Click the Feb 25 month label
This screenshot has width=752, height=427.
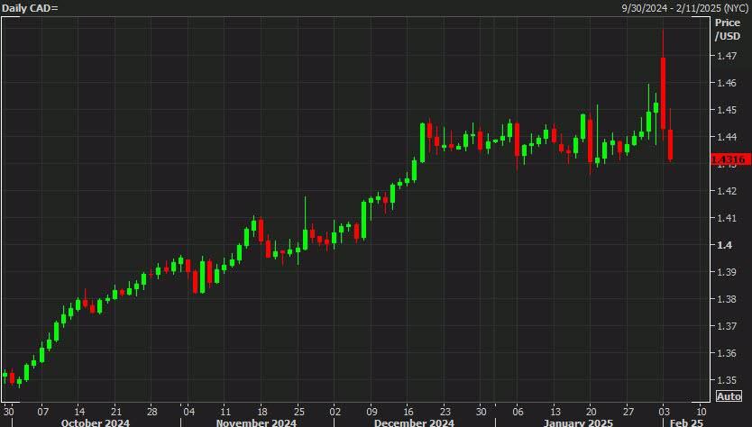(x=686, y=422)
